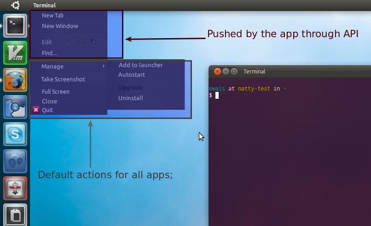Click 'natty-test' hostname in terminal
Image resolution: width=371 pixels, height=226 pixels.
(254, 89)
